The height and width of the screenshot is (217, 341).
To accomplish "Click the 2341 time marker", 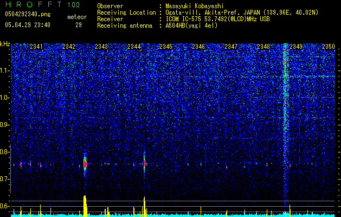I will [36, 47].
